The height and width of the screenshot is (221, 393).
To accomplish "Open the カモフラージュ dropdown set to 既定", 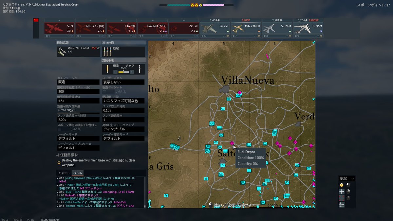I will tap(78, 82).
